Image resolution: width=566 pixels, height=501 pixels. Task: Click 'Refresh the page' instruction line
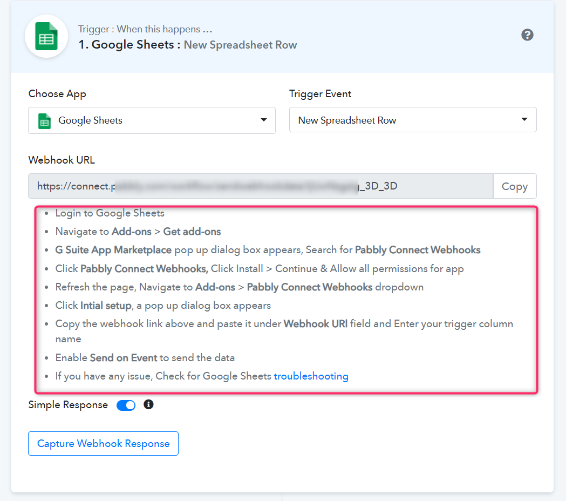pyautogui.click(x=240, y=287)
